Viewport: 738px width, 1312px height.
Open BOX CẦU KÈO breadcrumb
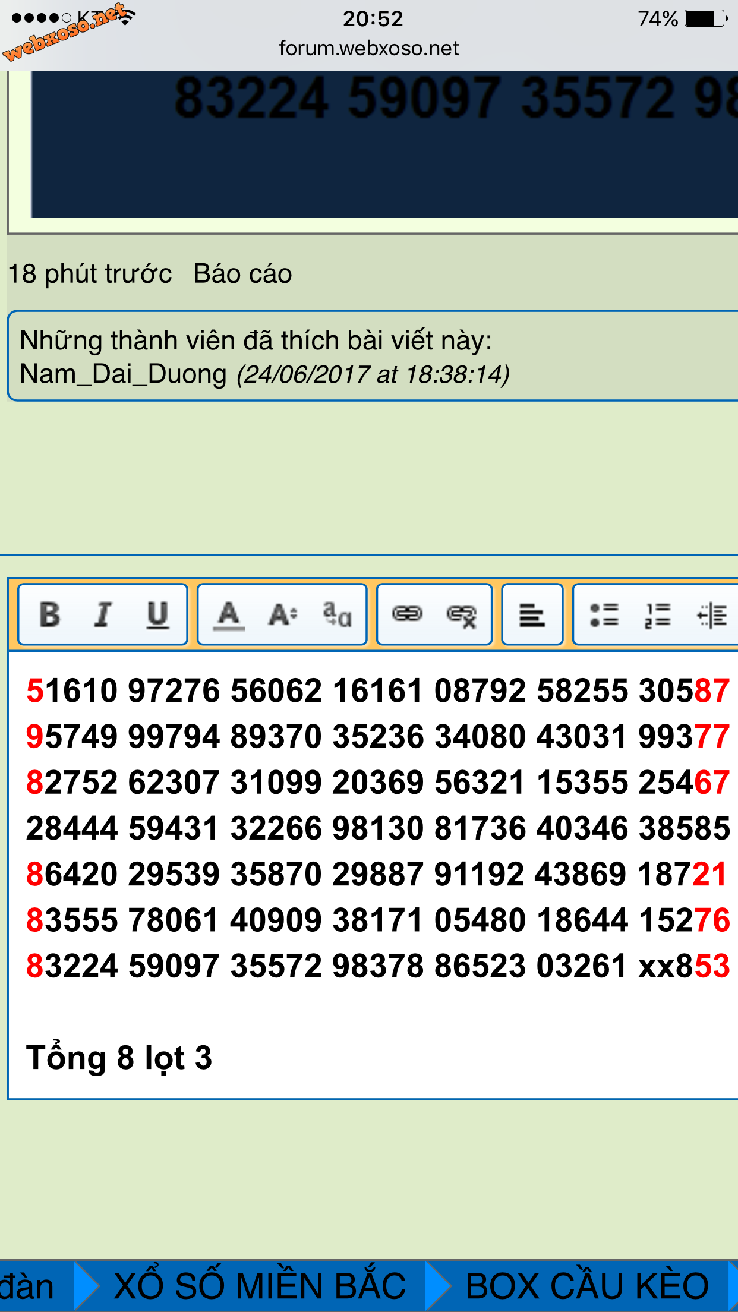pyautogui.click(x=587, y=1286)
